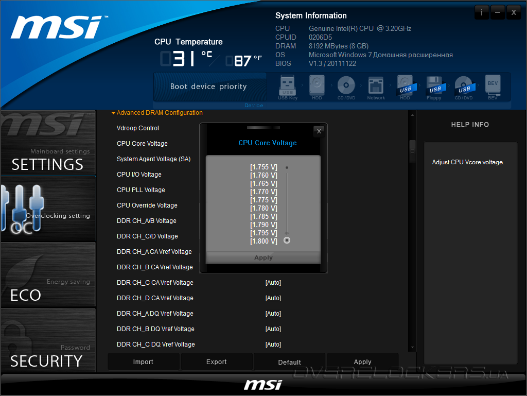Select DDR CH_B CA Vref Voltage row
Viewport: 527px width, 396px height.
pyautogui.click(x=154, y=267)
